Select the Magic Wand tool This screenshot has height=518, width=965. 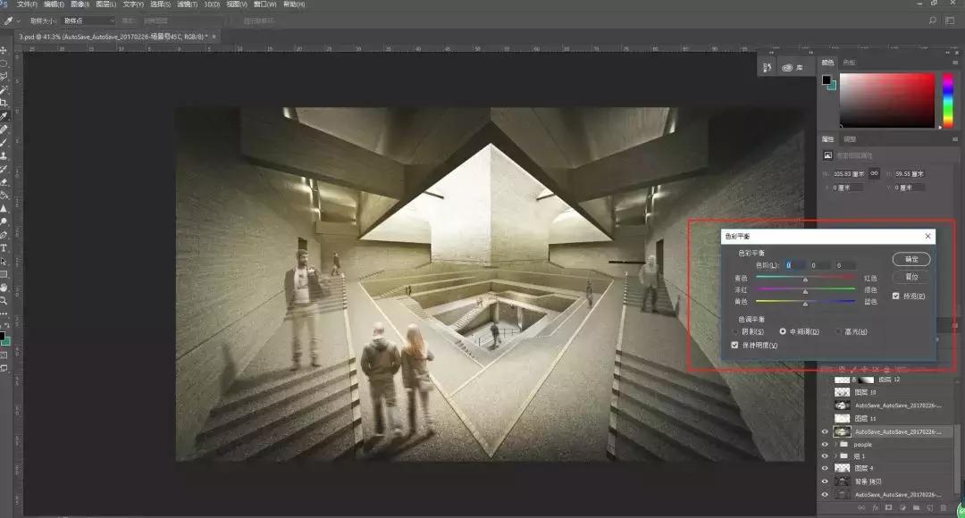(4, 90)
